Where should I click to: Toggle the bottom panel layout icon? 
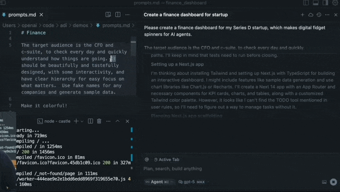tap(316, 3)
